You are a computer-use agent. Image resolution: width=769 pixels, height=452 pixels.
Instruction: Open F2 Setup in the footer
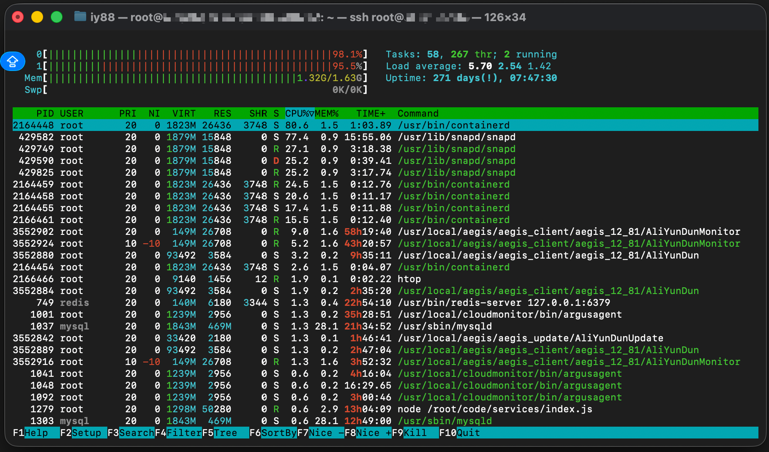coord(86,433)
